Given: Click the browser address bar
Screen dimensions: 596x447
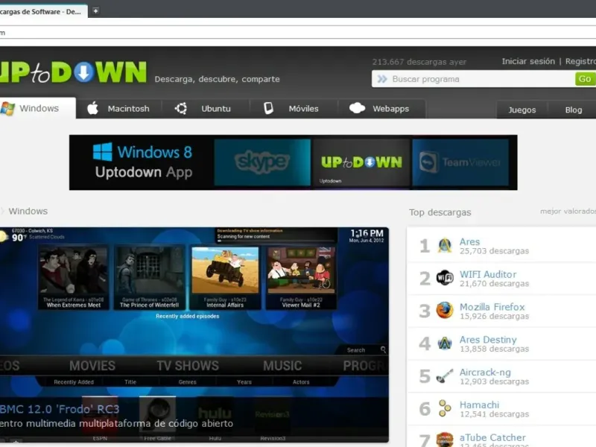Looking at the screenshot, I should click(298, 32).
